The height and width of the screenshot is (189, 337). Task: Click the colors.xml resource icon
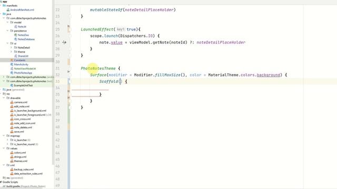coord(12,153)
